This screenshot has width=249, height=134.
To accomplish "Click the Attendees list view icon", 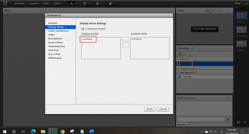I will (180, 54).
